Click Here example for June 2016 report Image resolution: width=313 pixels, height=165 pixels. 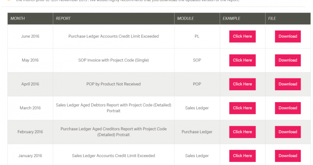pos(242,36)
